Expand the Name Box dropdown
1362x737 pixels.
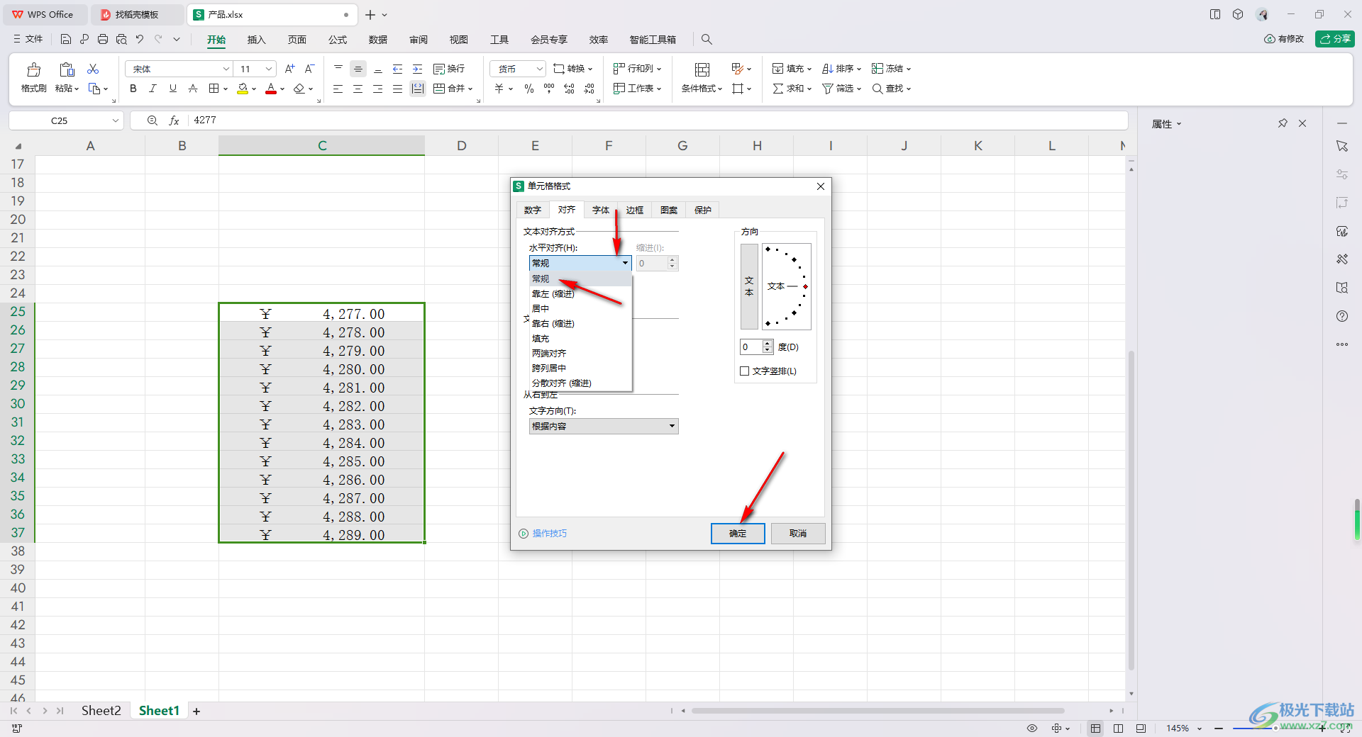tap(116, 120)
